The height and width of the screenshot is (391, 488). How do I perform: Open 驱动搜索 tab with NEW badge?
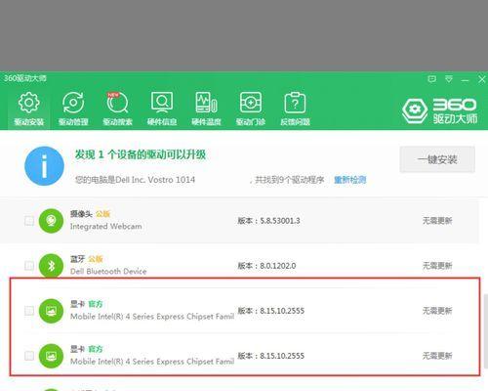click(x=117, y=109)
